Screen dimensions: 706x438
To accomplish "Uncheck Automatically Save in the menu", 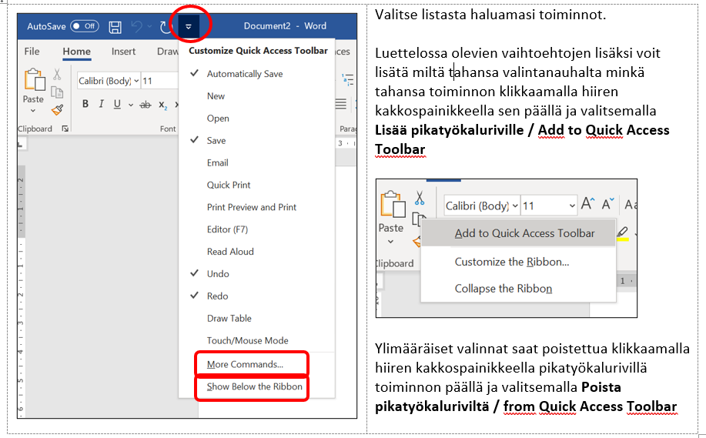I will coord(244,74).
